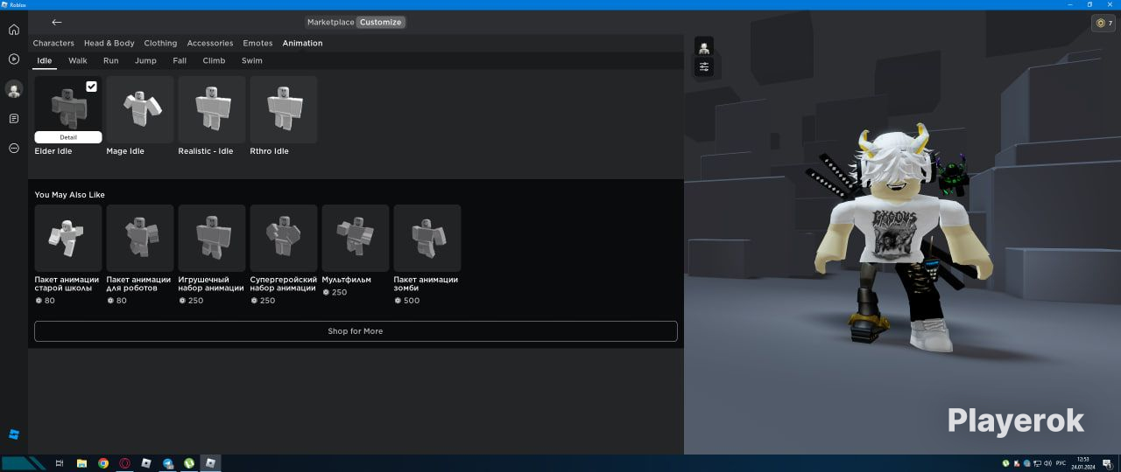1121x472 pixels.
Task: Open the network icon in system tray
Action: [x=1038, y=463]
